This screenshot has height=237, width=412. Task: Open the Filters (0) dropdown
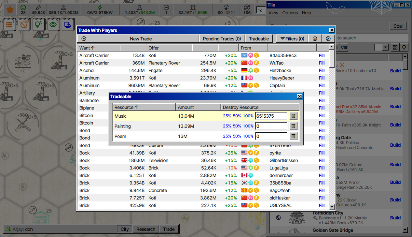pyautogui.click(x=292, y=39)
